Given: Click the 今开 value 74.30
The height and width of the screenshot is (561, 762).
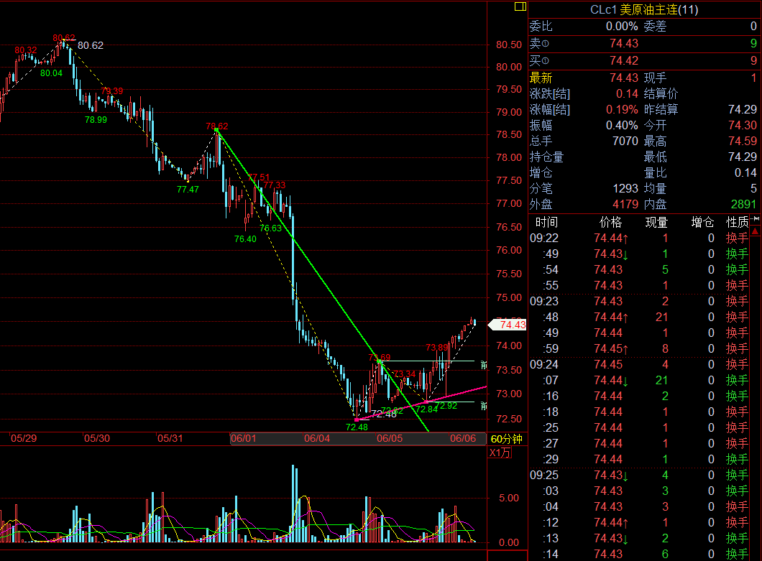Looking at the screenshot, I should click(743, 125).
